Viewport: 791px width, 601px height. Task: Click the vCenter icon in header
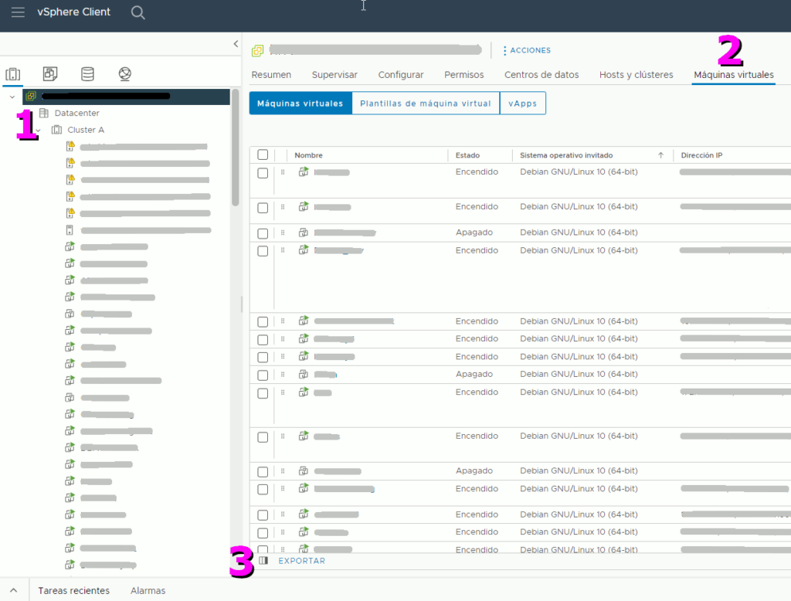tap(258, 50)
